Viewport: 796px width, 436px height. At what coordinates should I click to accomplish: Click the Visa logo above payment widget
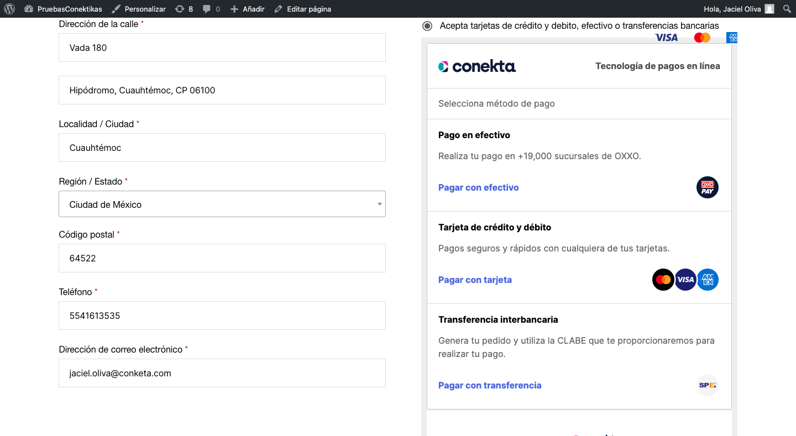coord(666,38)
